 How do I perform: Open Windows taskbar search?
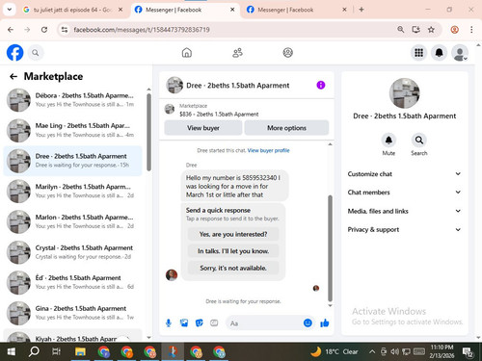tap(34, 352)
